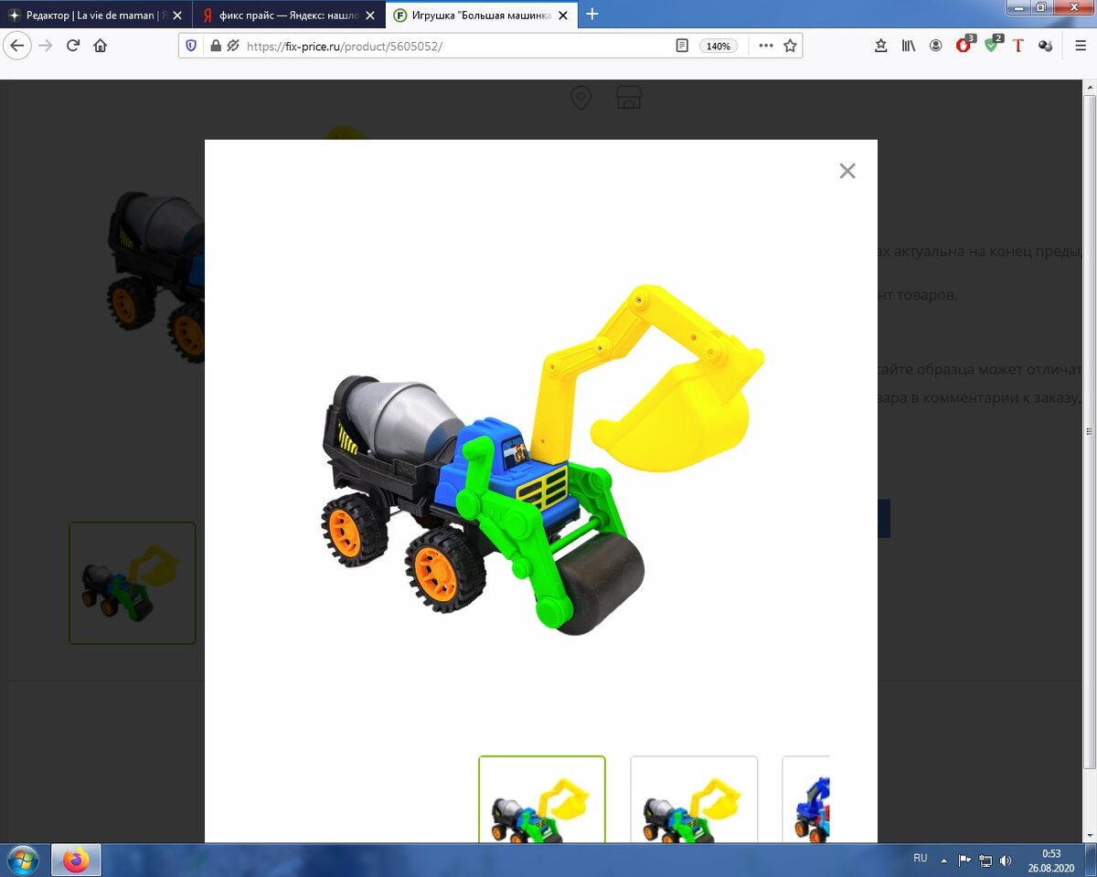This screenshot has height=877, width=1097.
Task: Open the red ad blocker extension
Action: point(964,45)
